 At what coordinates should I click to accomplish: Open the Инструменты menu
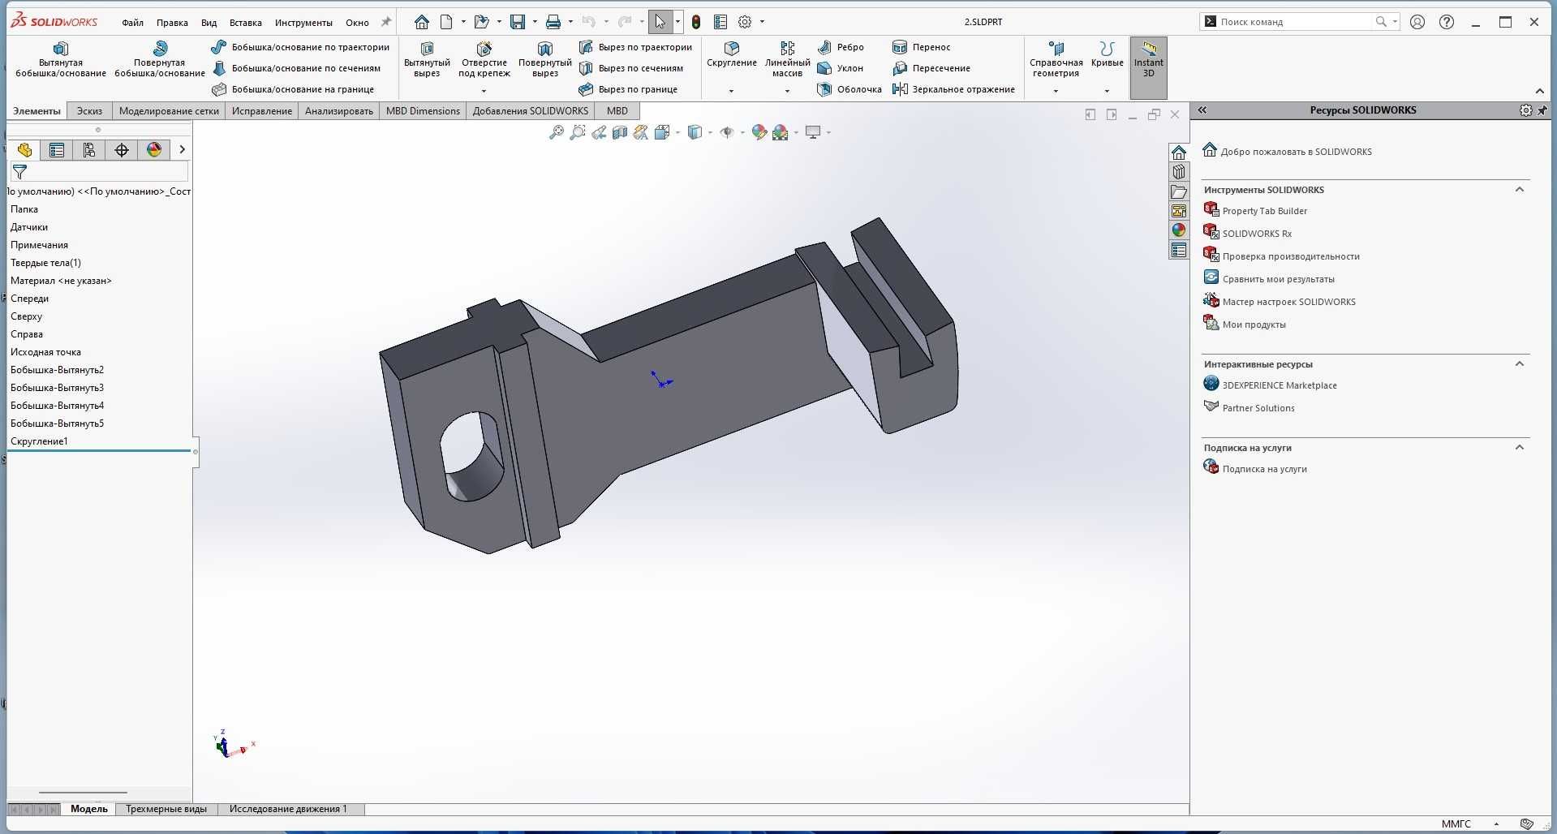coord(303,23)
